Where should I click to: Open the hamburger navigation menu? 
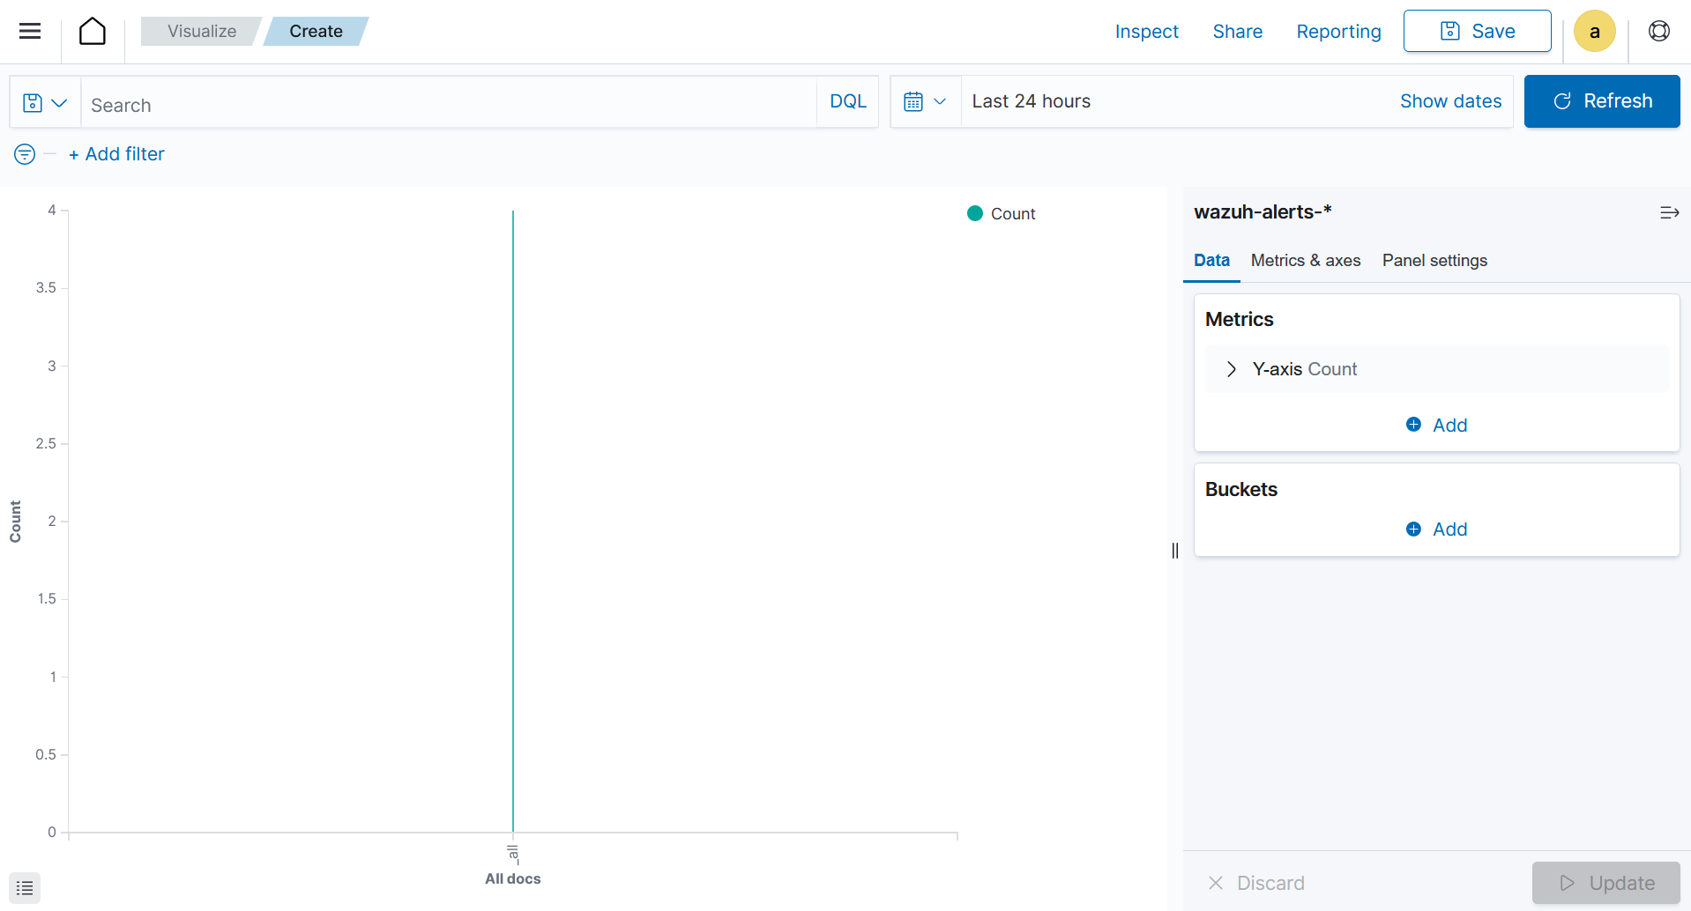[30, 32]
